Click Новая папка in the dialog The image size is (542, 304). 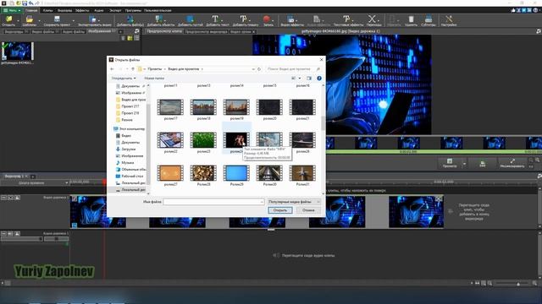click(154, 79)
